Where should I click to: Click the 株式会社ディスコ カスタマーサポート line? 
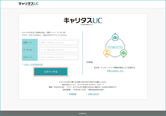point(83,84)
